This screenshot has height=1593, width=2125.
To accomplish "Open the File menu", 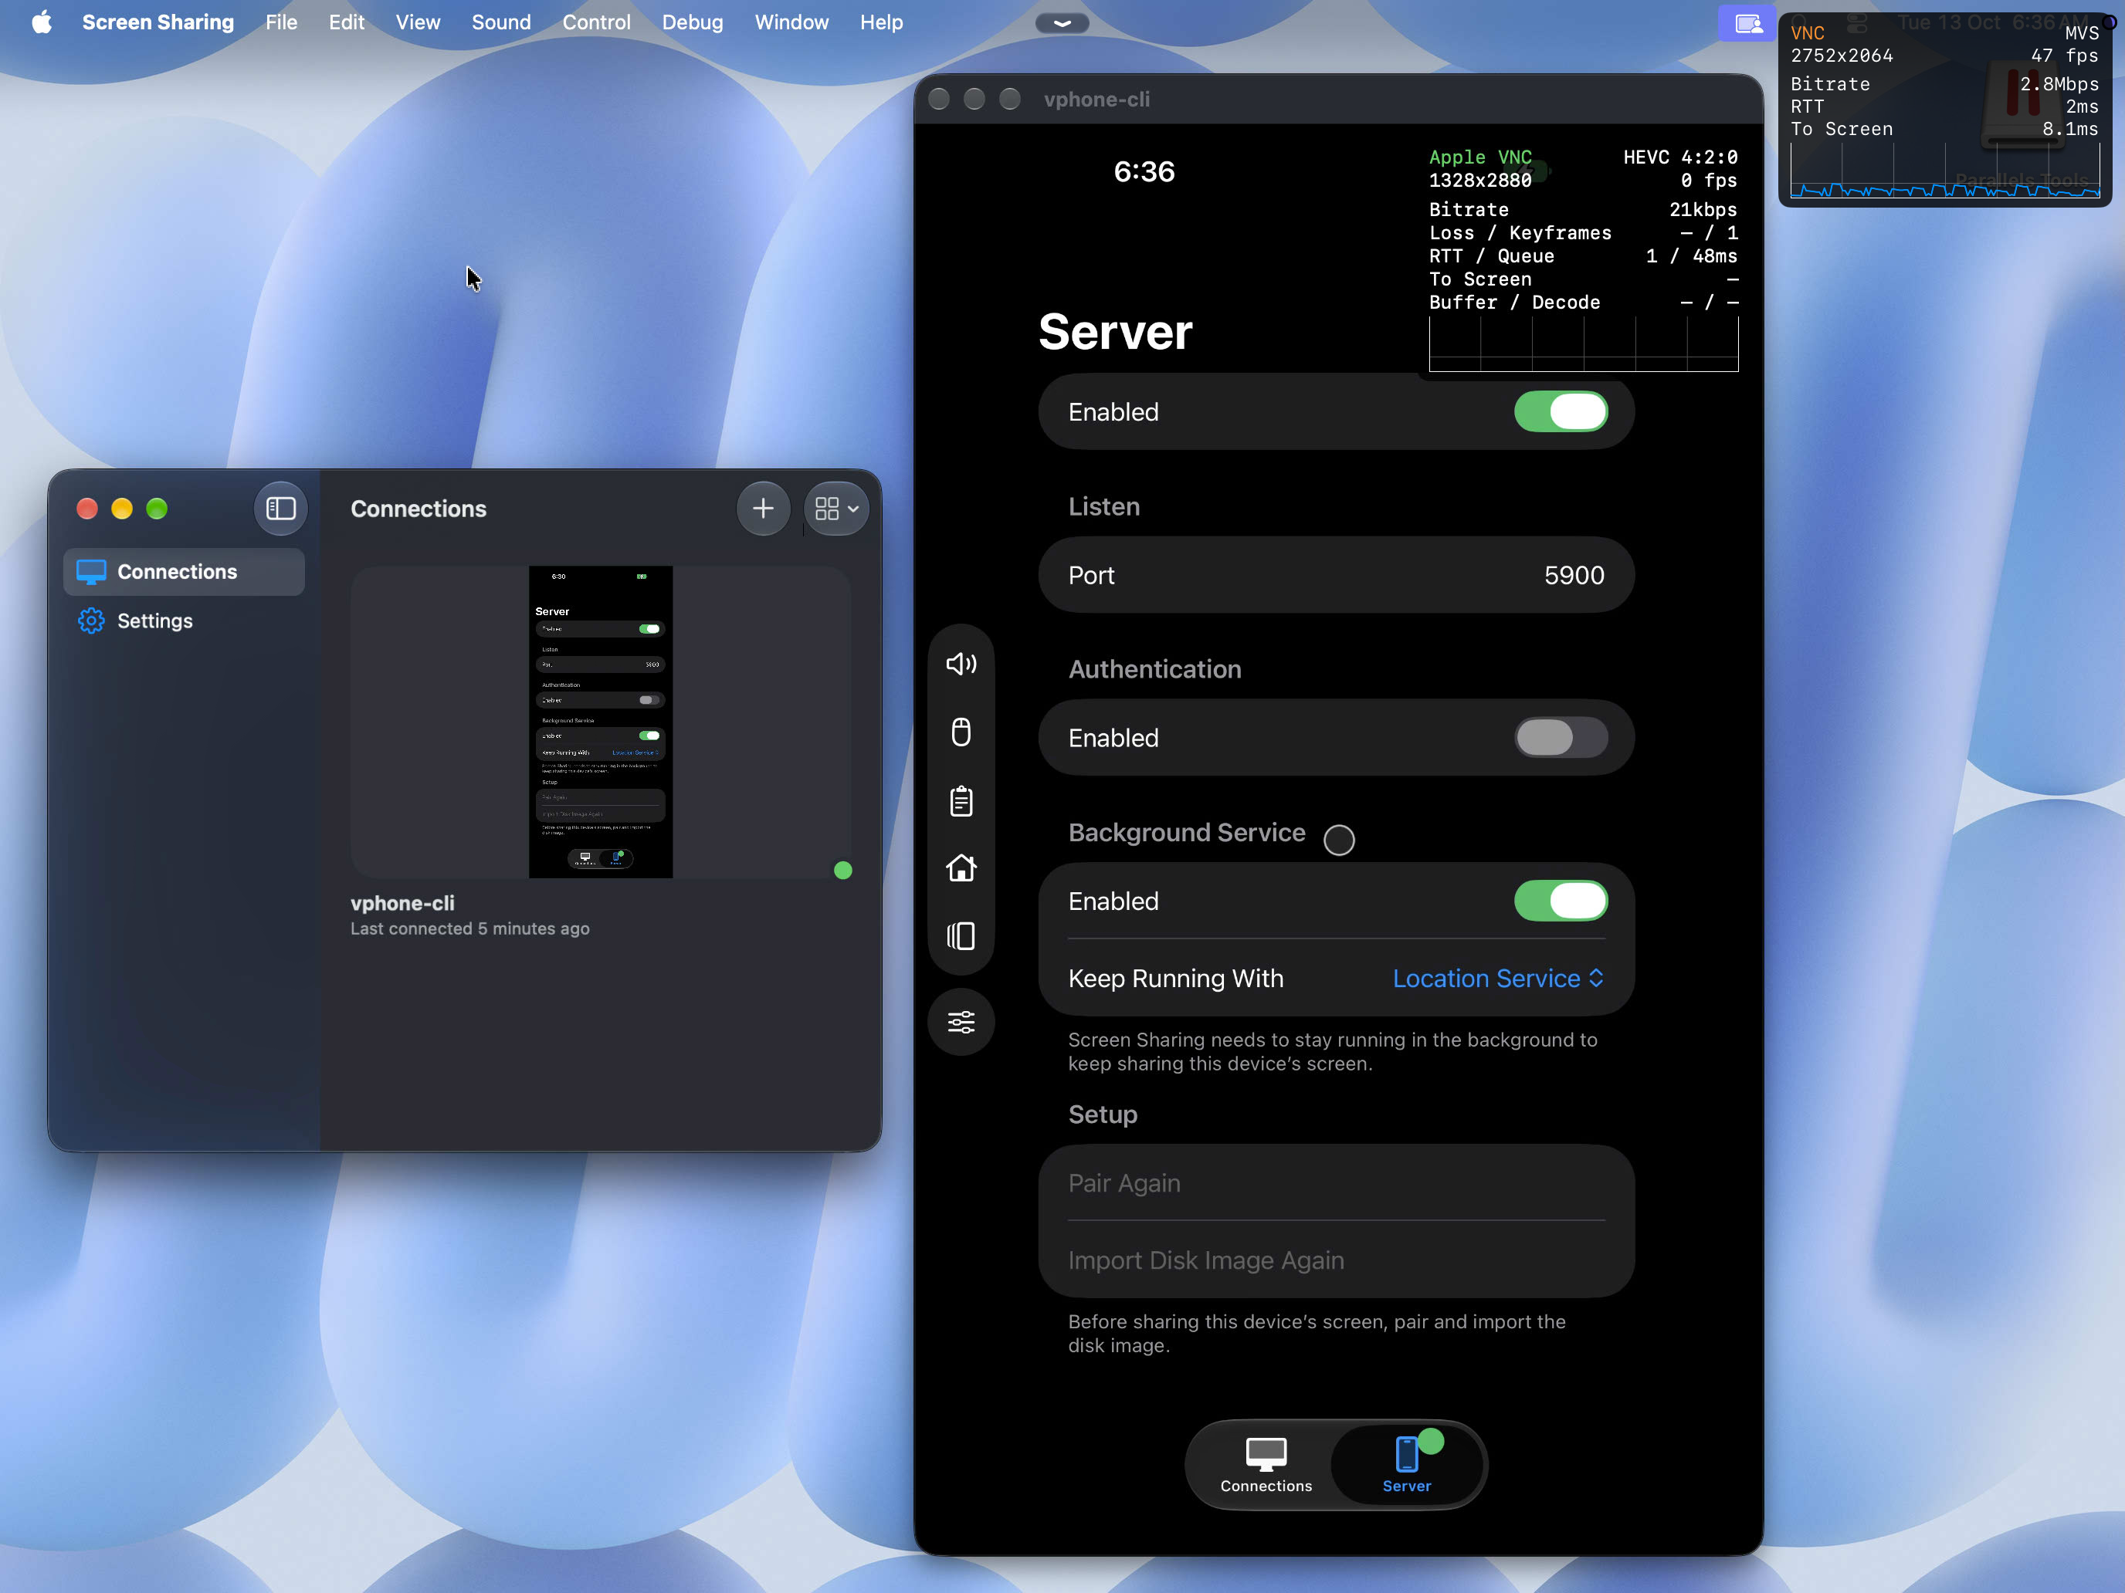I will click(x=282, y=22).
